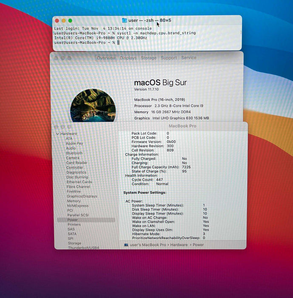Image resolution: width=293 pixels, height=298 pixels.
Task: Click System Power Settings heading
Action: [145, 192]
